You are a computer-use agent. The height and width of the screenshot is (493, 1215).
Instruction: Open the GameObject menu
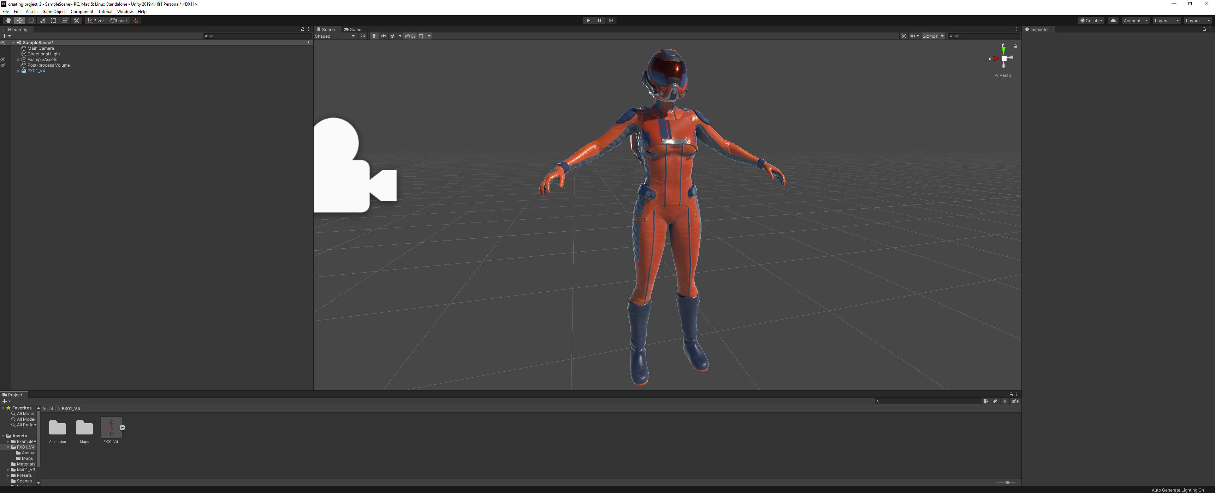coord(54,12)
